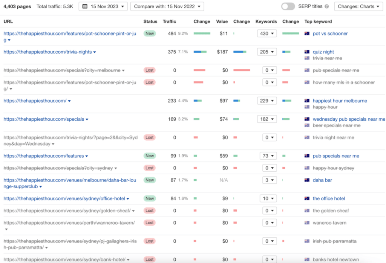Image resolution: width=386 pixels, height=263 pixels.
Task: Expand the caret next to golden-sheaf URL
Action: [x=133, y=211]
